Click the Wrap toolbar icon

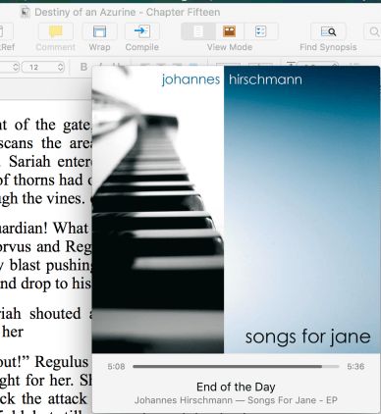coord(99,31)
